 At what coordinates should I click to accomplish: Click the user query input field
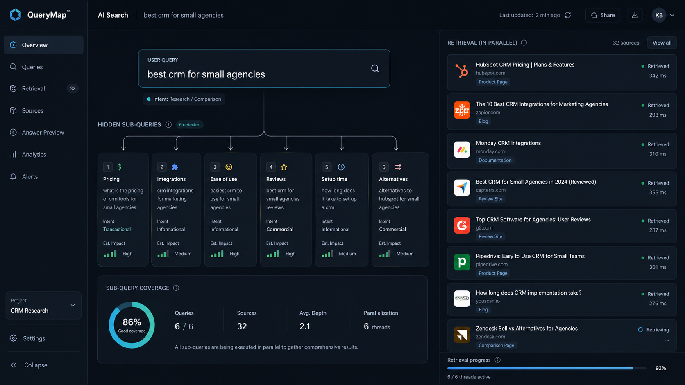point(264,68)
